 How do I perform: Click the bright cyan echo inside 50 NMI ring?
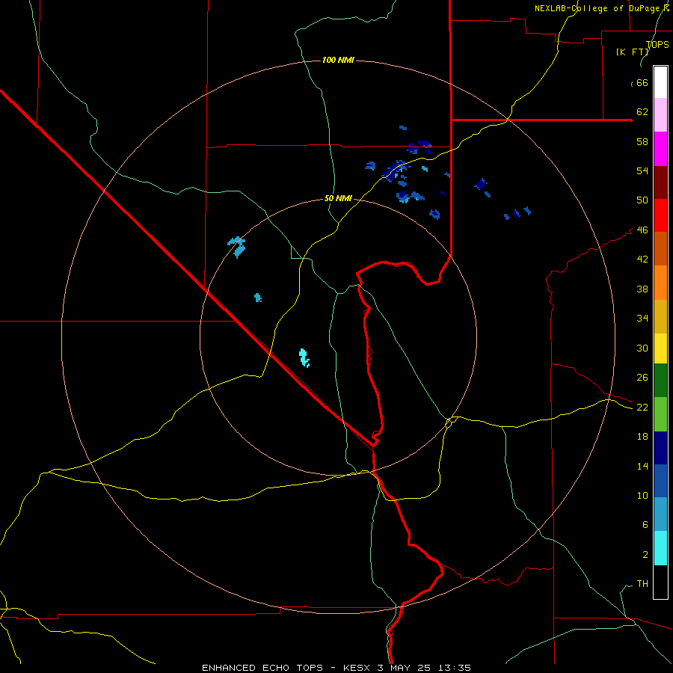pyautogui.click(x=304, y=358)
